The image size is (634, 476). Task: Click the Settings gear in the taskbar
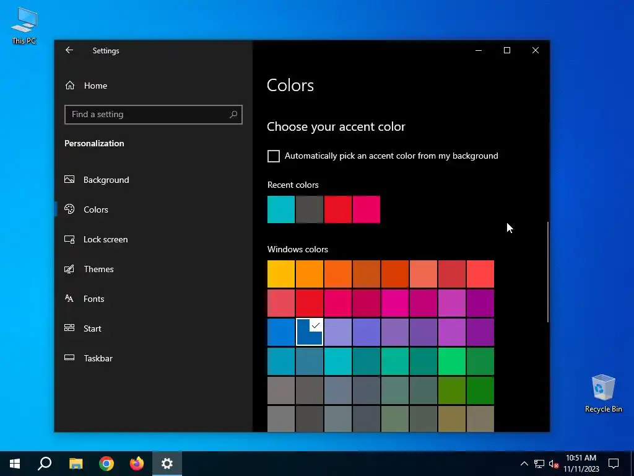tap(167, 464)
